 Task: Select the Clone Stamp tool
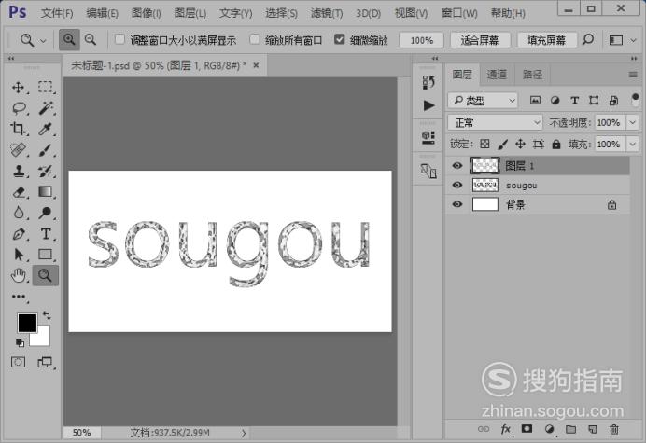click(18, 171)
